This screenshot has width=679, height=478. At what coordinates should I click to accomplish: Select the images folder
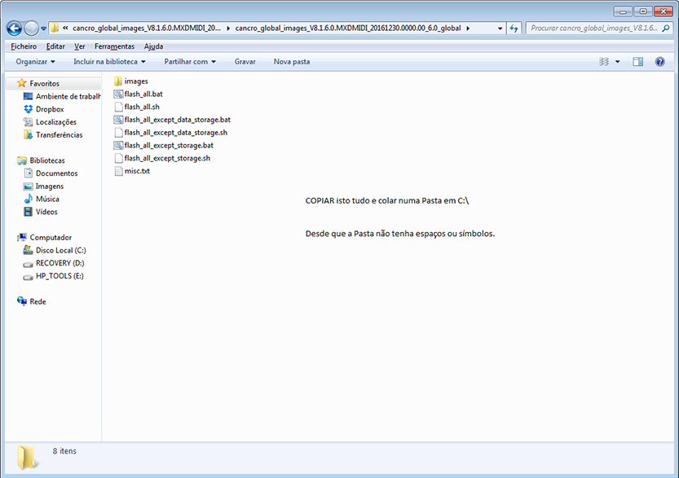coord(135,81)
